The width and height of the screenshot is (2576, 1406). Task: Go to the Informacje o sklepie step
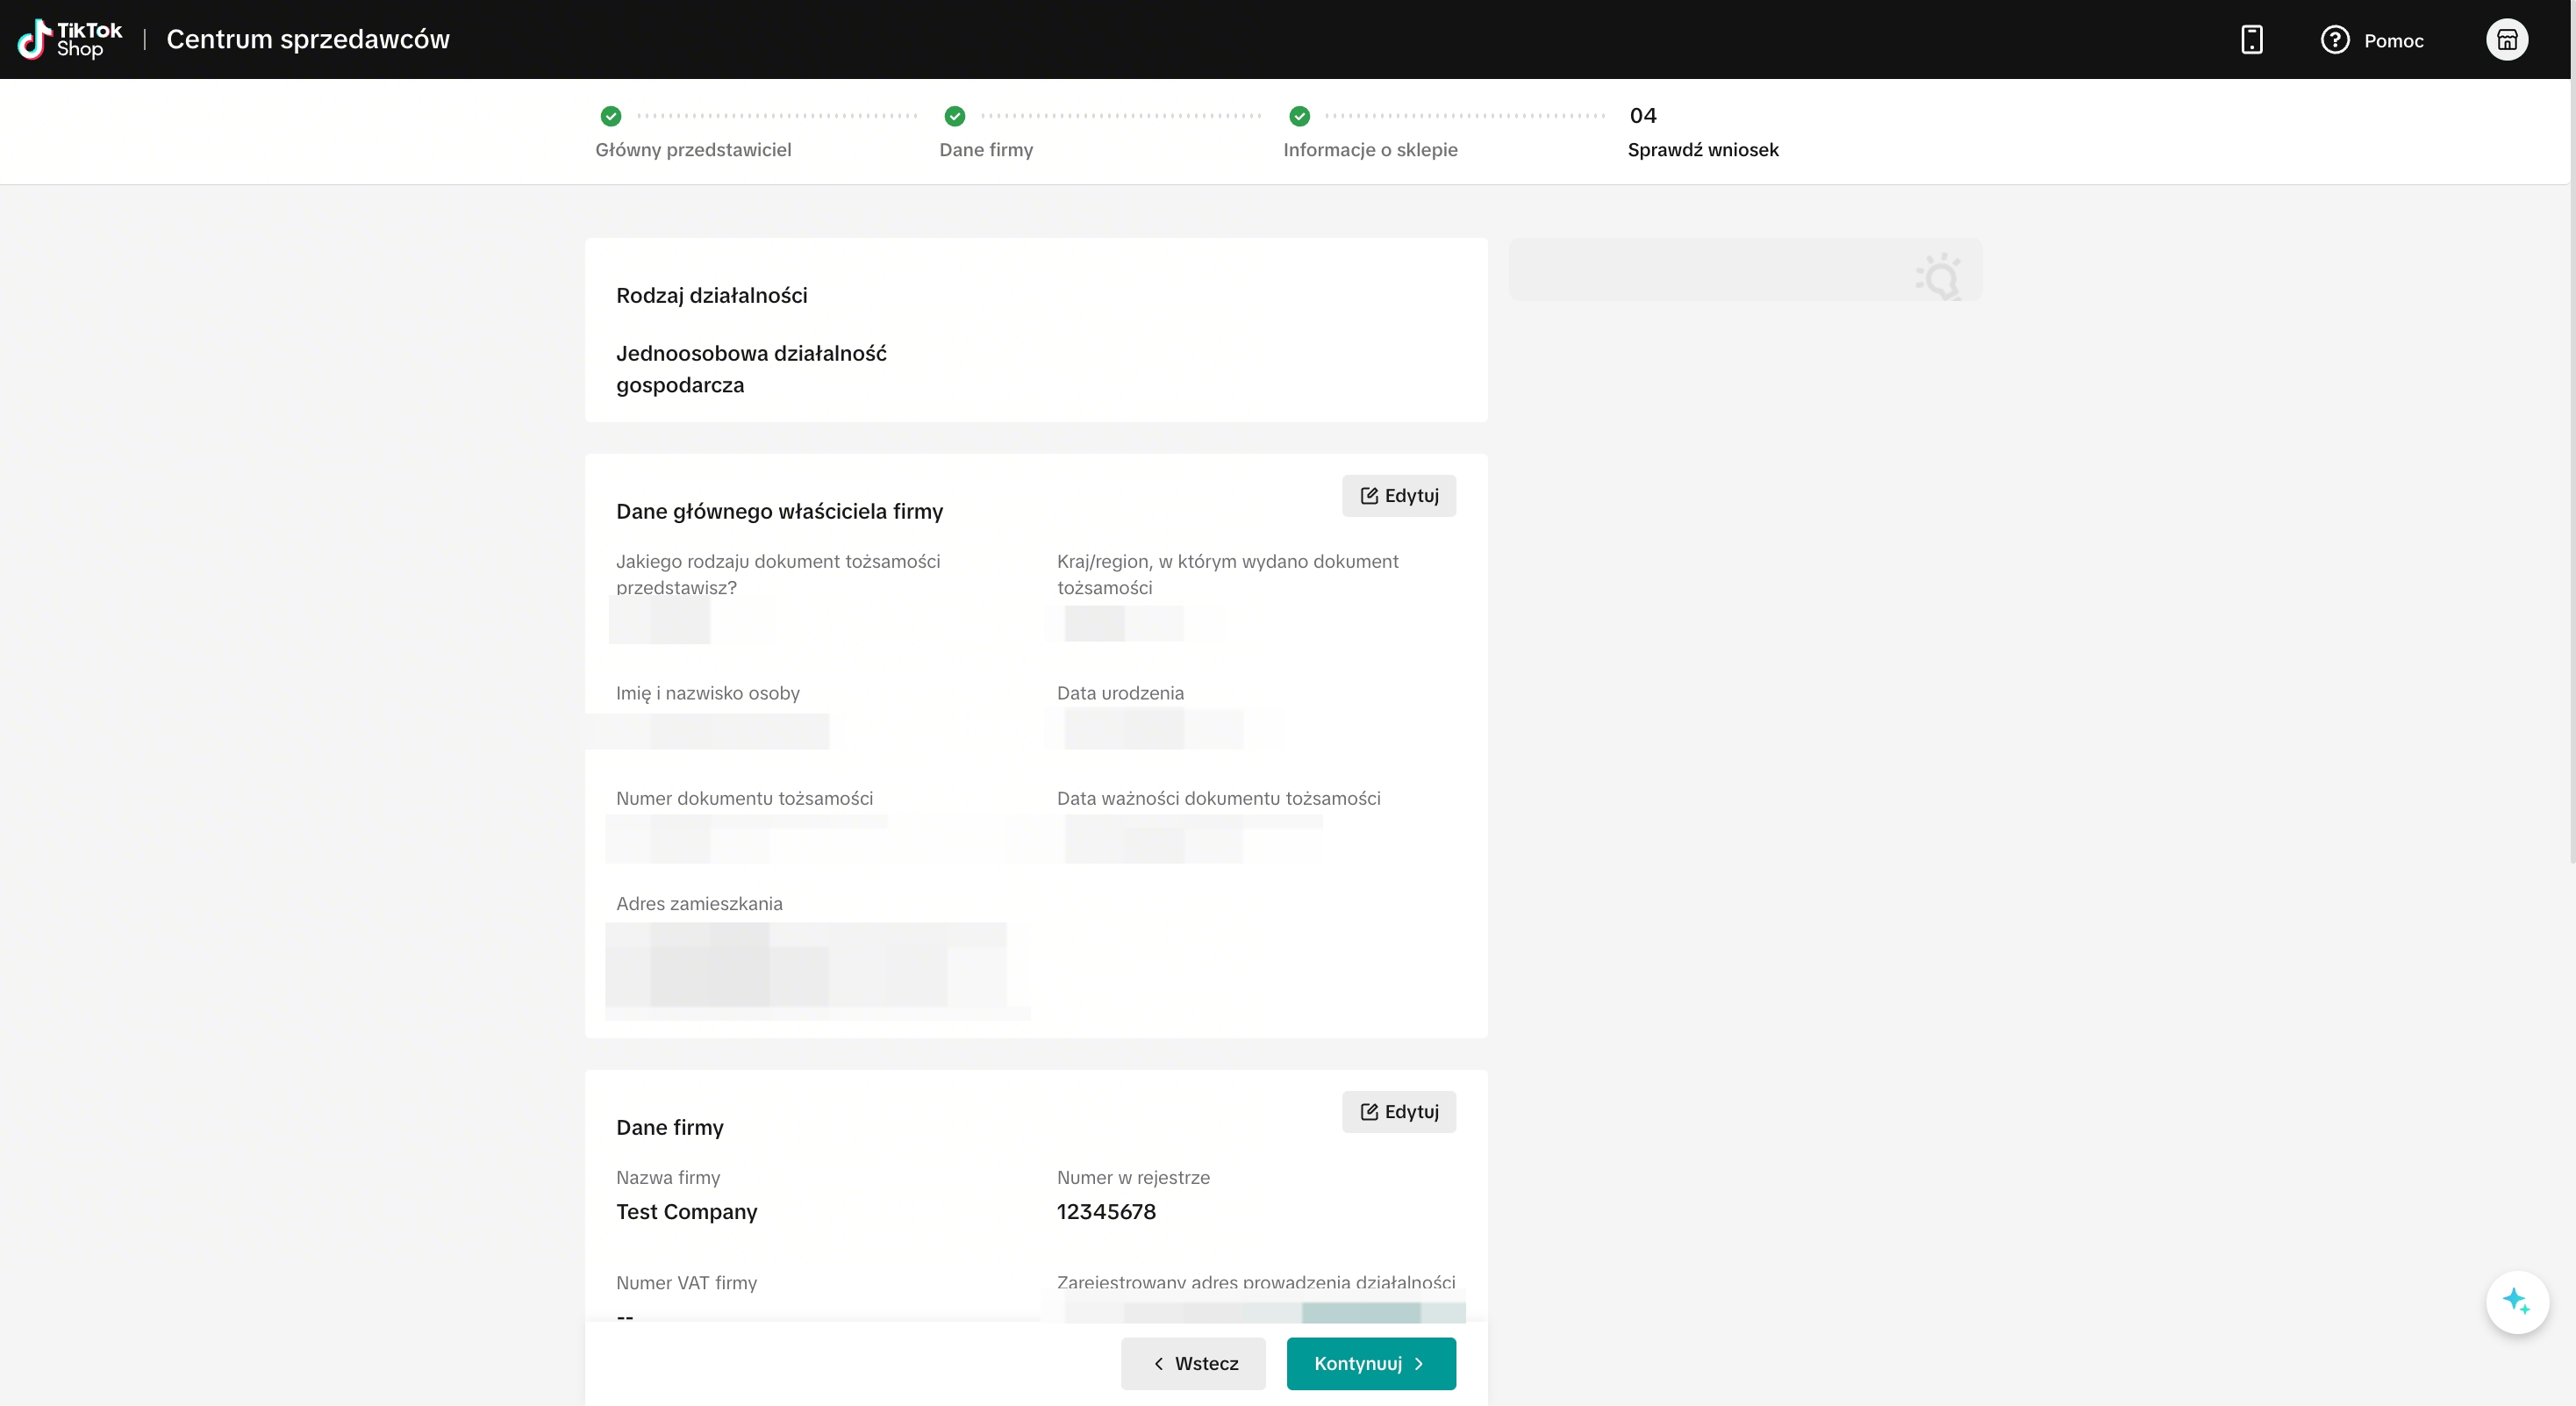[x=1370, y=150]
